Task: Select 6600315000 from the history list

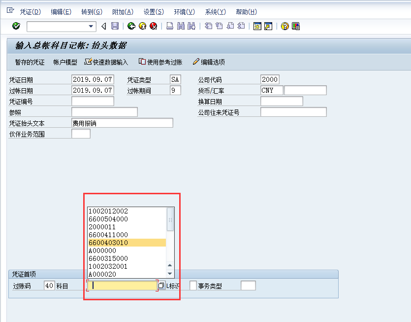Action: click(x=127, y=258)
